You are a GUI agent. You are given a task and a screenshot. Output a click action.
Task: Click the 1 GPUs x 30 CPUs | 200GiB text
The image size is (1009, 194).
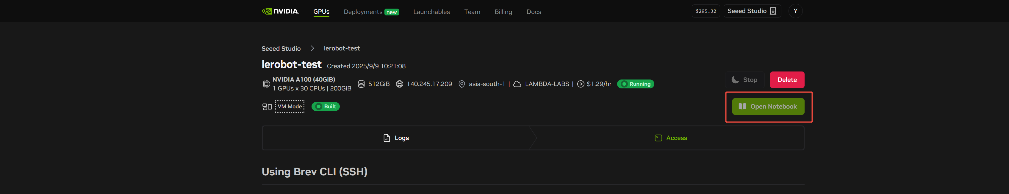312,89
